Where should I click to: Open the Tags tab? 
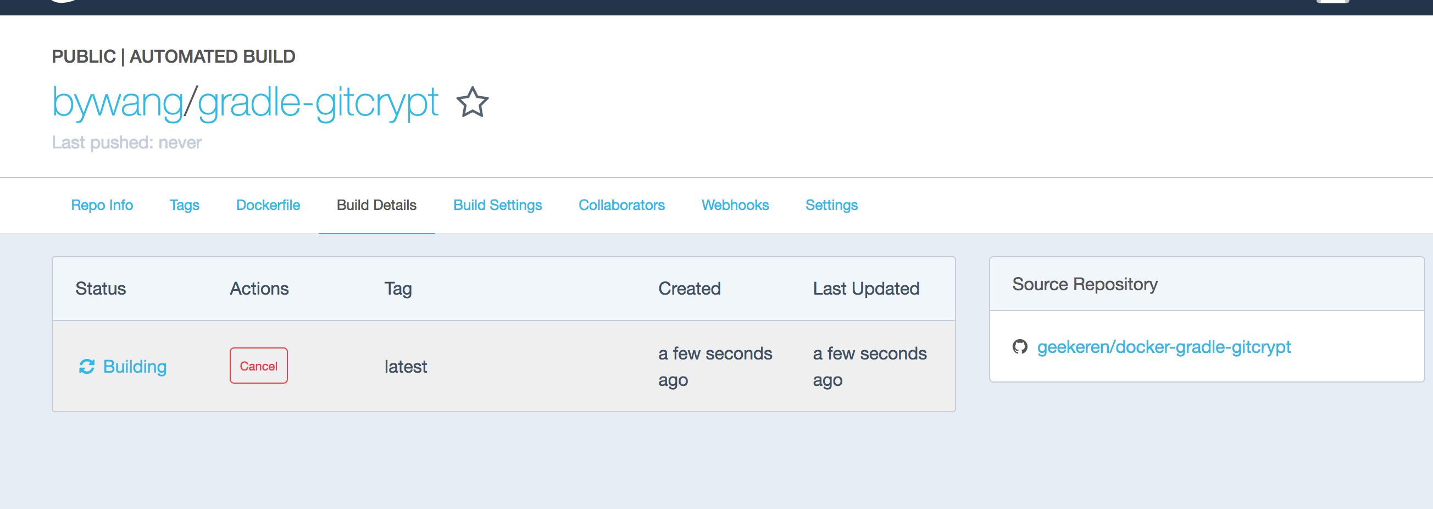click(184, 205)
